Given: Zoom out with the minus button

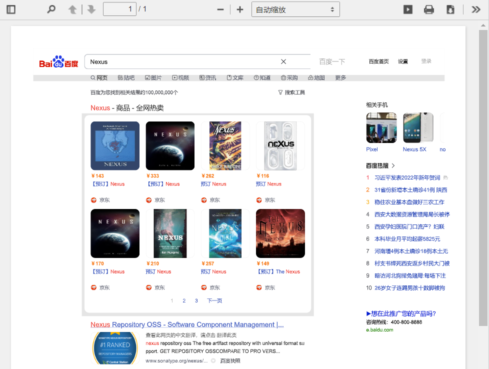Looking at the screenshot, I should click(x=220, y=9).
